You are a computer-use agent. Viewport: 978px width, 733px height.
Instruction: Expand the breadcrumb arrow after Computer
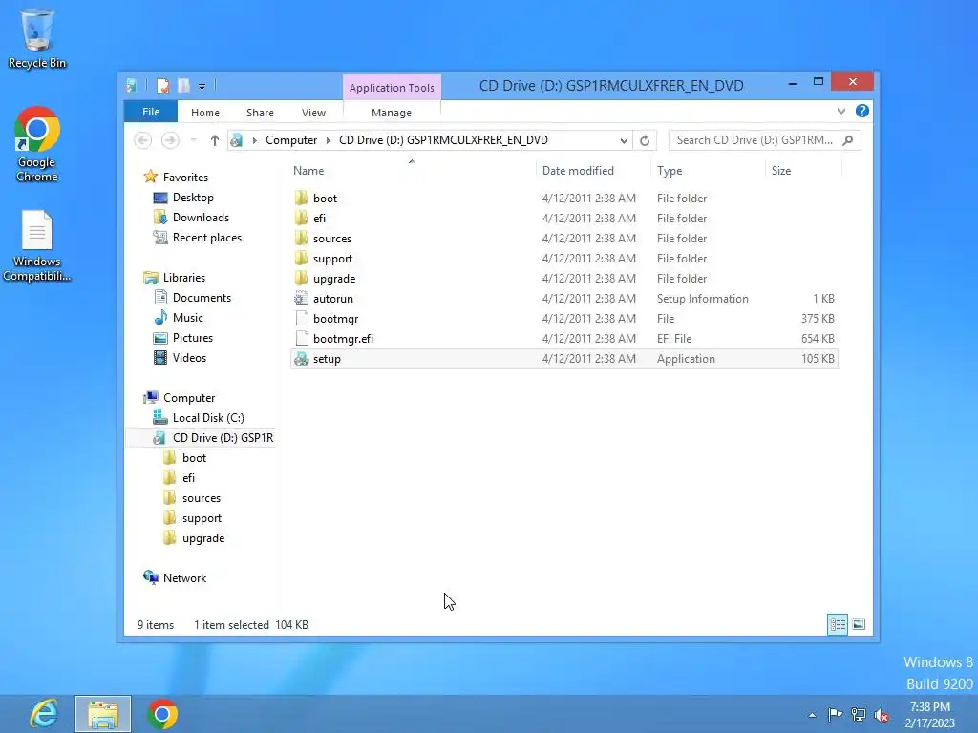pyautogui.click(x=329, y=140)
